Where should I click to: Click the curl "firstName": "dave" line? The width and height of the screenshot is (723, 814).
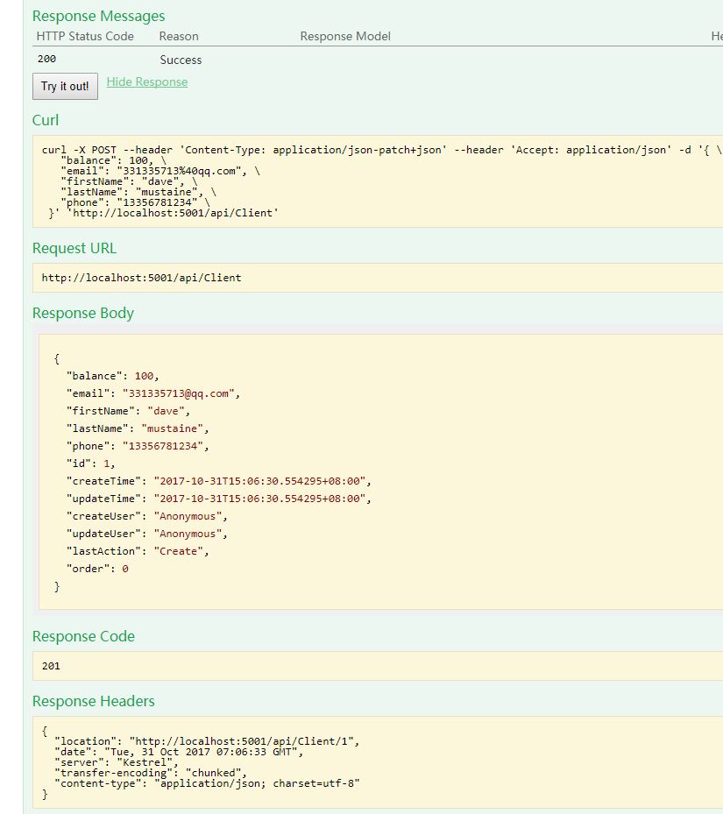(x=129, y=181)
